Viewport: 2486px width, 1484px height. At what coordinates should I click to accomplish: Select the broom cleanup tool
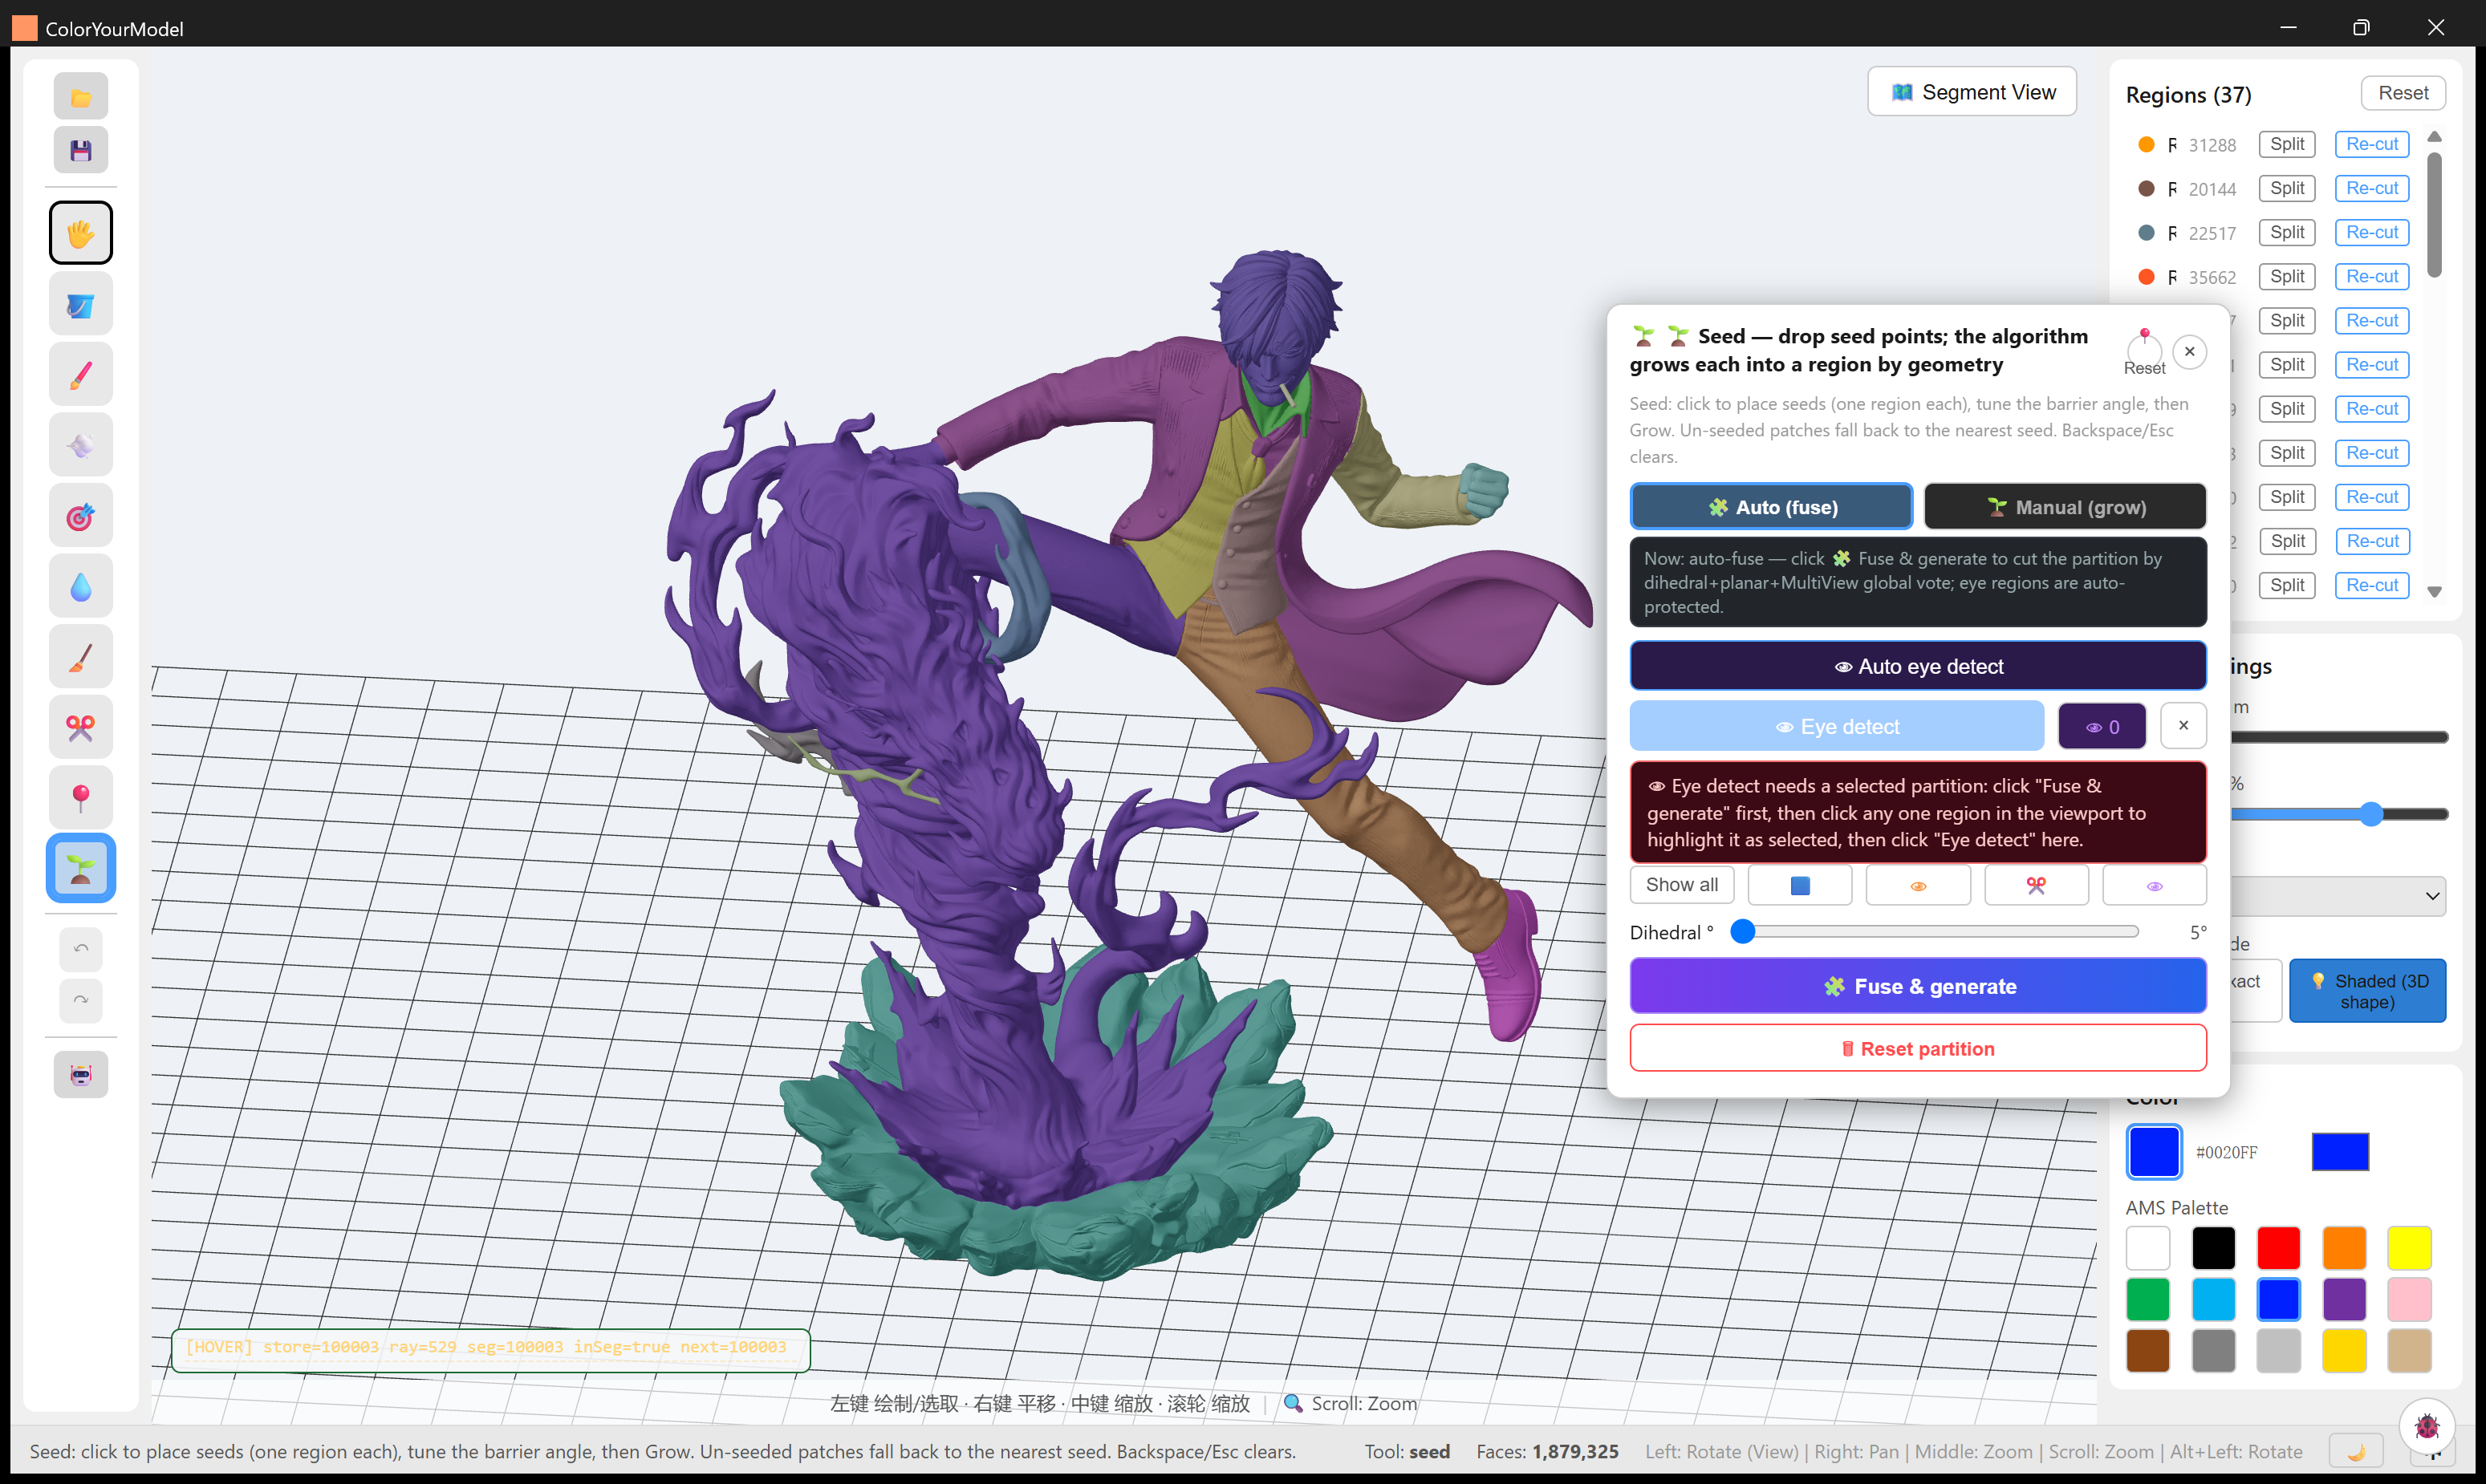click(x=81, y=657)
